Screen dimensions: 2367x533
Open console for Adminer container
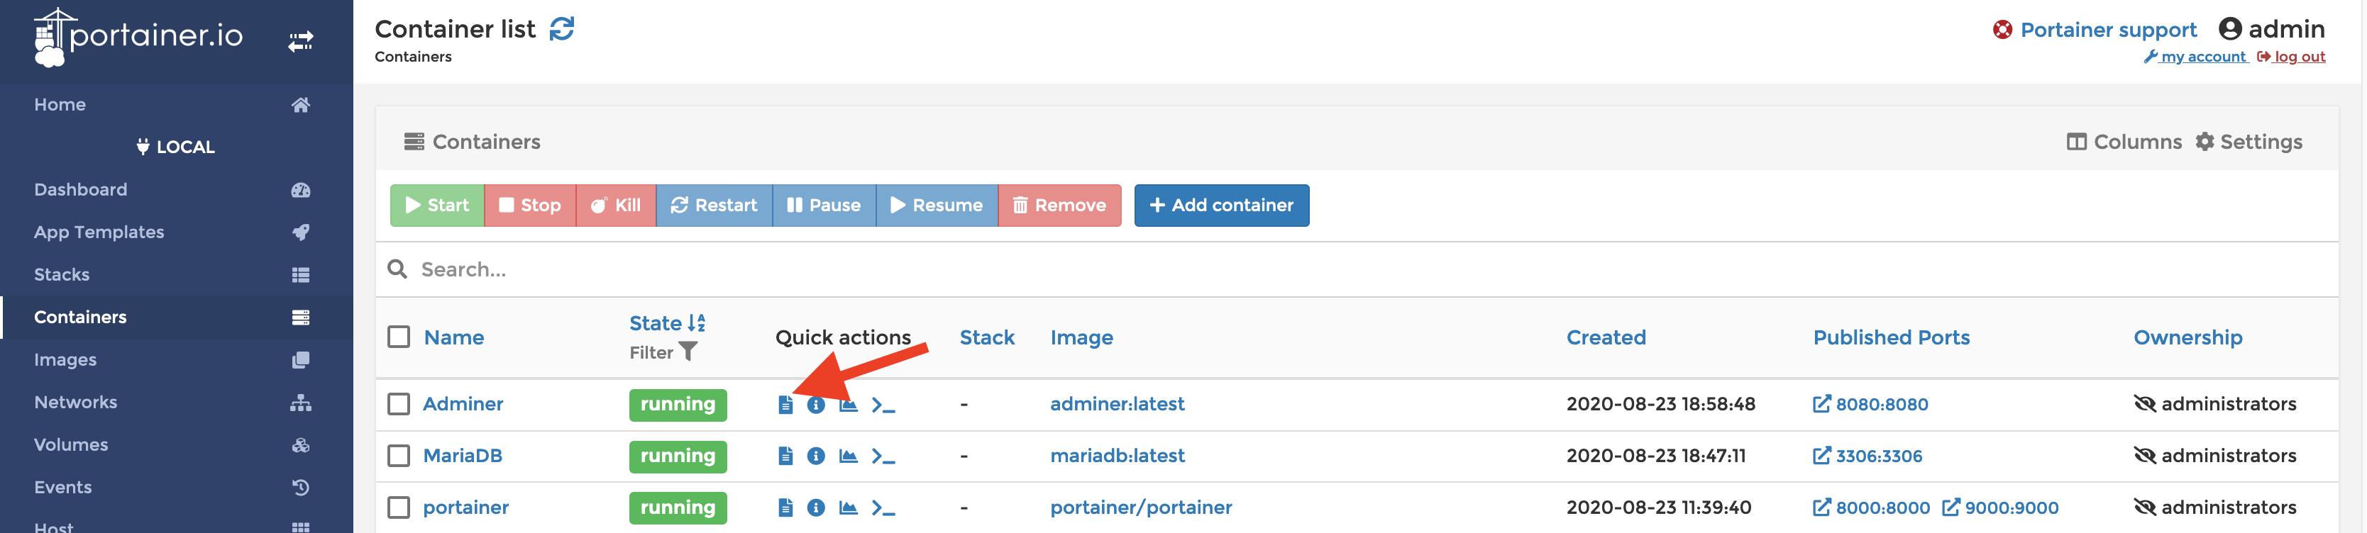(883, 405)
